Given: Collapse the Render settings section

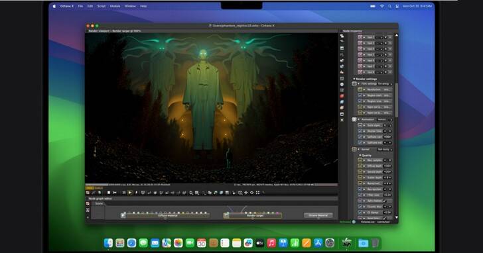Looking at the screenshot, I should click(354, 79).
